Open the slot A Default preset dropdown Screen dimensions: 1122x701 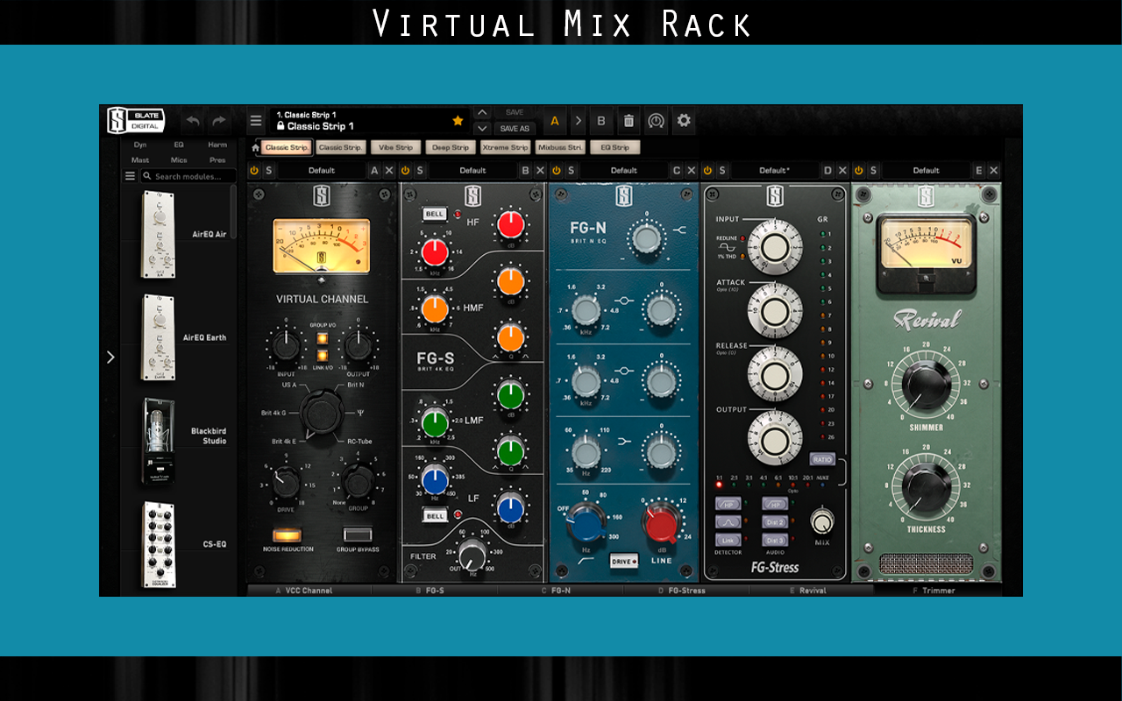pyautogui.click(x=322, y=170)
